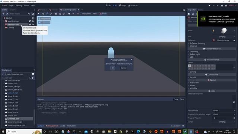Image resolution: width=238 pixels, height=134 pixels.
Task: Go back in FileSystem path history
Action: pyautogui.click(x=3, y=74)
